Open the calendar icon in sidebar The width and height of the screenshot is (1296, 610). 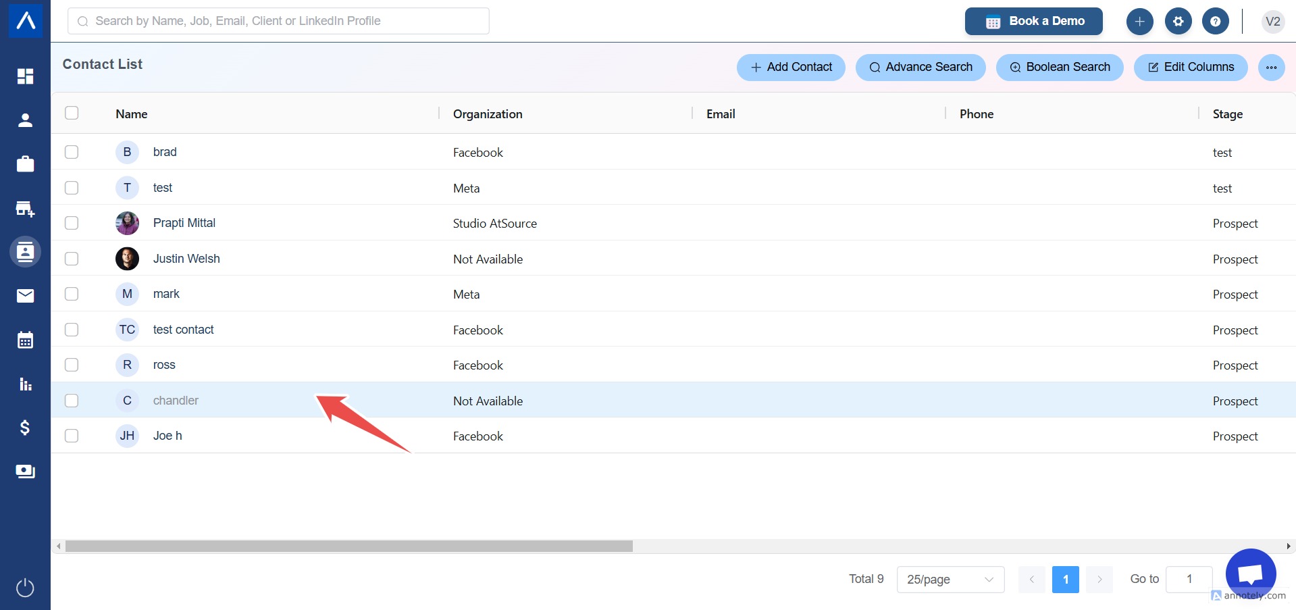pyautogui.click(x=25, y=340)
